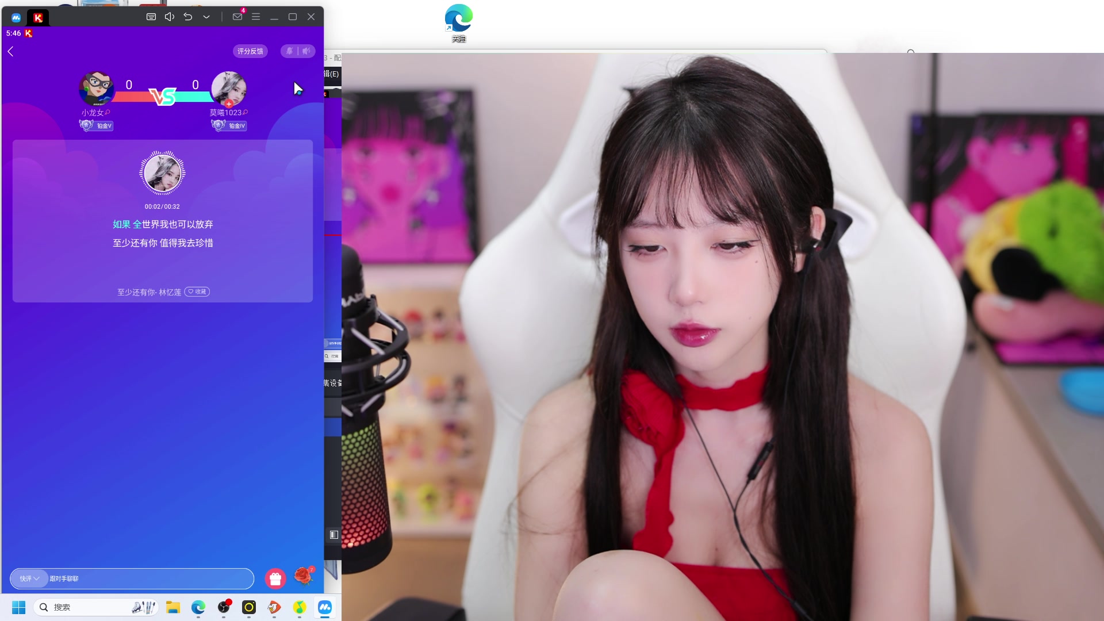This screenshot has width=1104, height=621.
Task: Click the panel toggle icon in background window
Action: pyautogui.click(x=333, y=535)
